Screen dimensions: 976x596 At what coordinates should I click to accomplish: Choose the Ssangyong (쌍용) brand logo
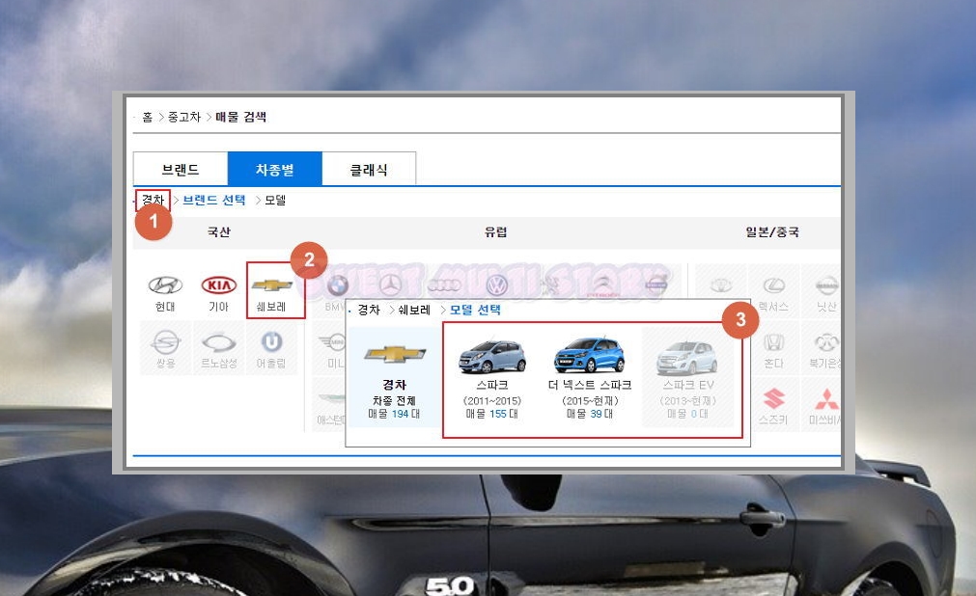pos(166,342)
